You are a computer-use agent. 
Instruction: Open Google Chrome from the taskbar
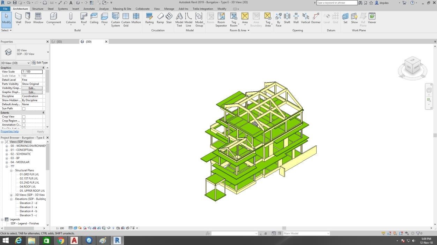(61, 240)
